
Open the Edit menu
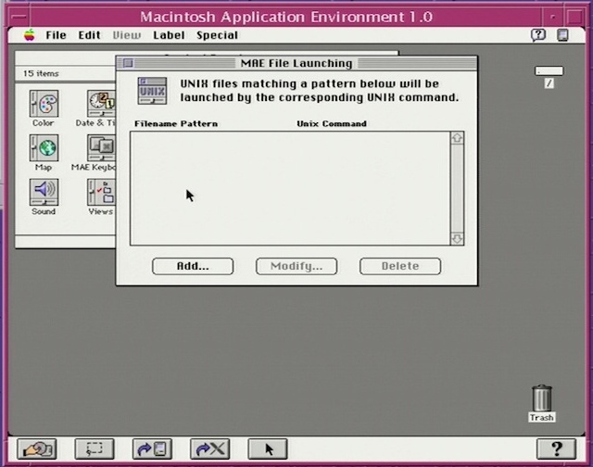(x=89, y=35)
